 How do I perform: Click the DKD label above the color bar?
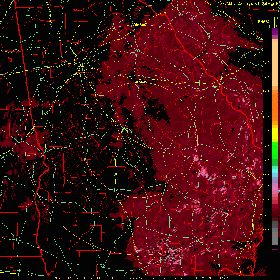click(273, 19)
